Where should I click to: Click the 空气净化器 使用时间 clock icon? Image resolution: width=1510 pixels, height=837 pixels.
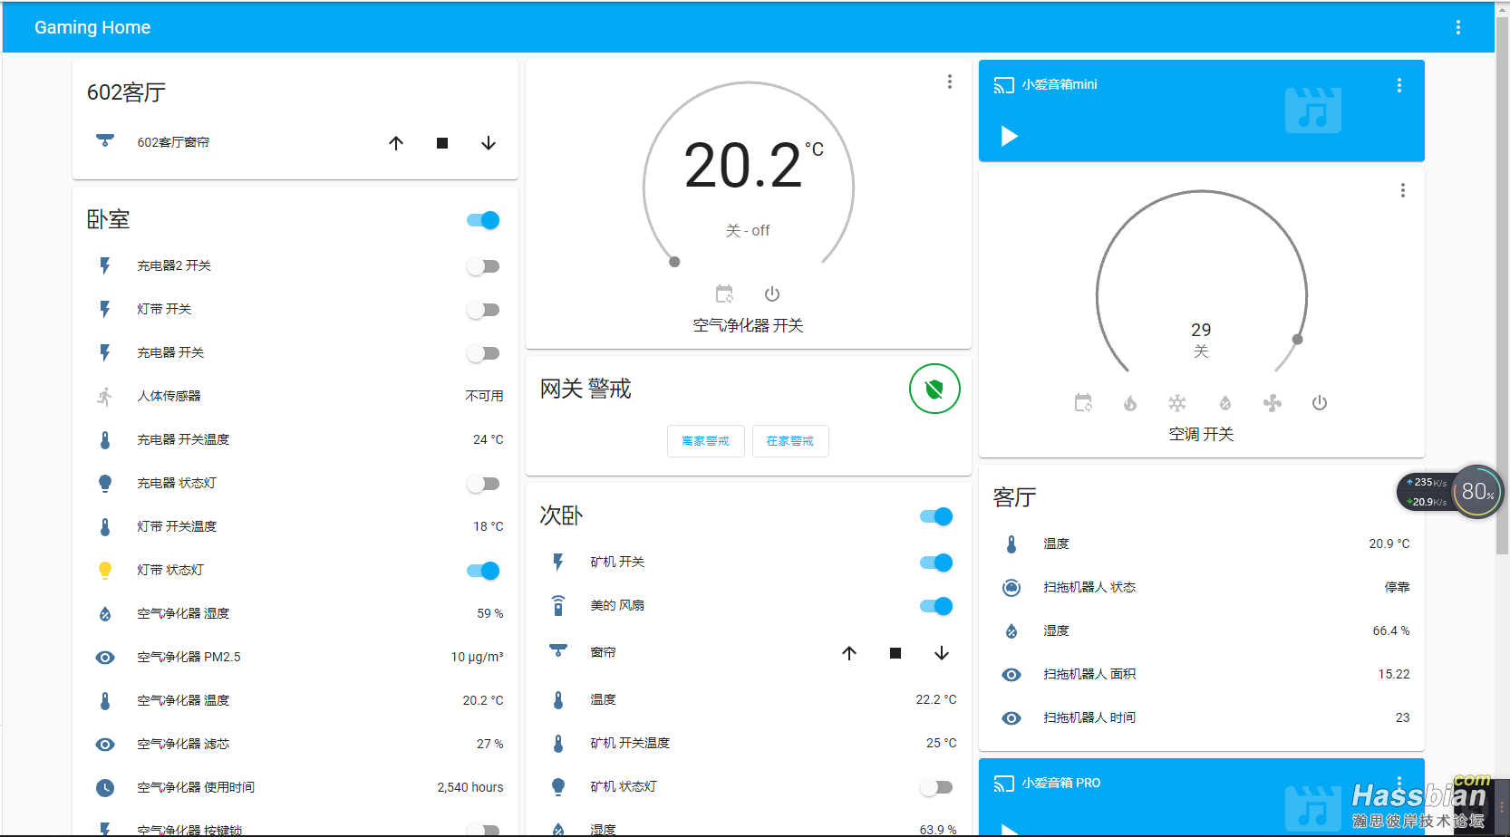pos(105,787)
